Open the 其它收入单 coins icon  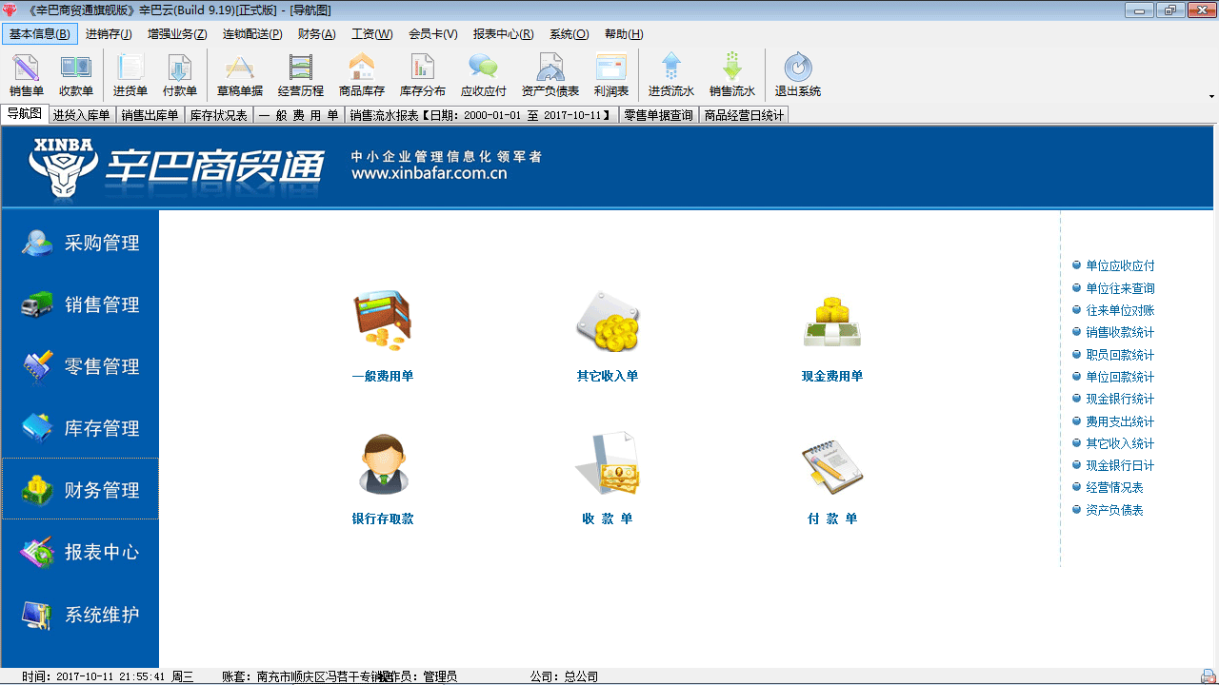[608, 322]
